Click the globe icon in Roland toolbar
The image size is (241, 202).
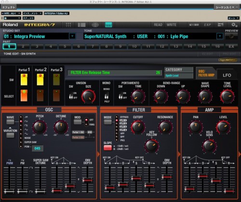(95, 25)
